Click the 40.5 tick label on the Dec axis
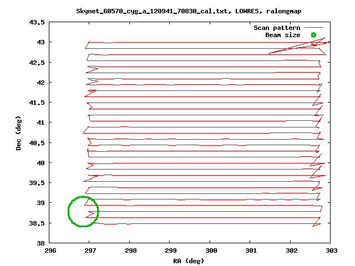Viewport: 355px width, 266px height. [37, 143]
